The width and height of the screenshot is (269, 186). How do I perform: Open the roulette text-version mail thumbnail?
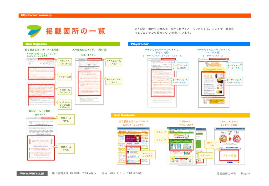tap(162, 83)
